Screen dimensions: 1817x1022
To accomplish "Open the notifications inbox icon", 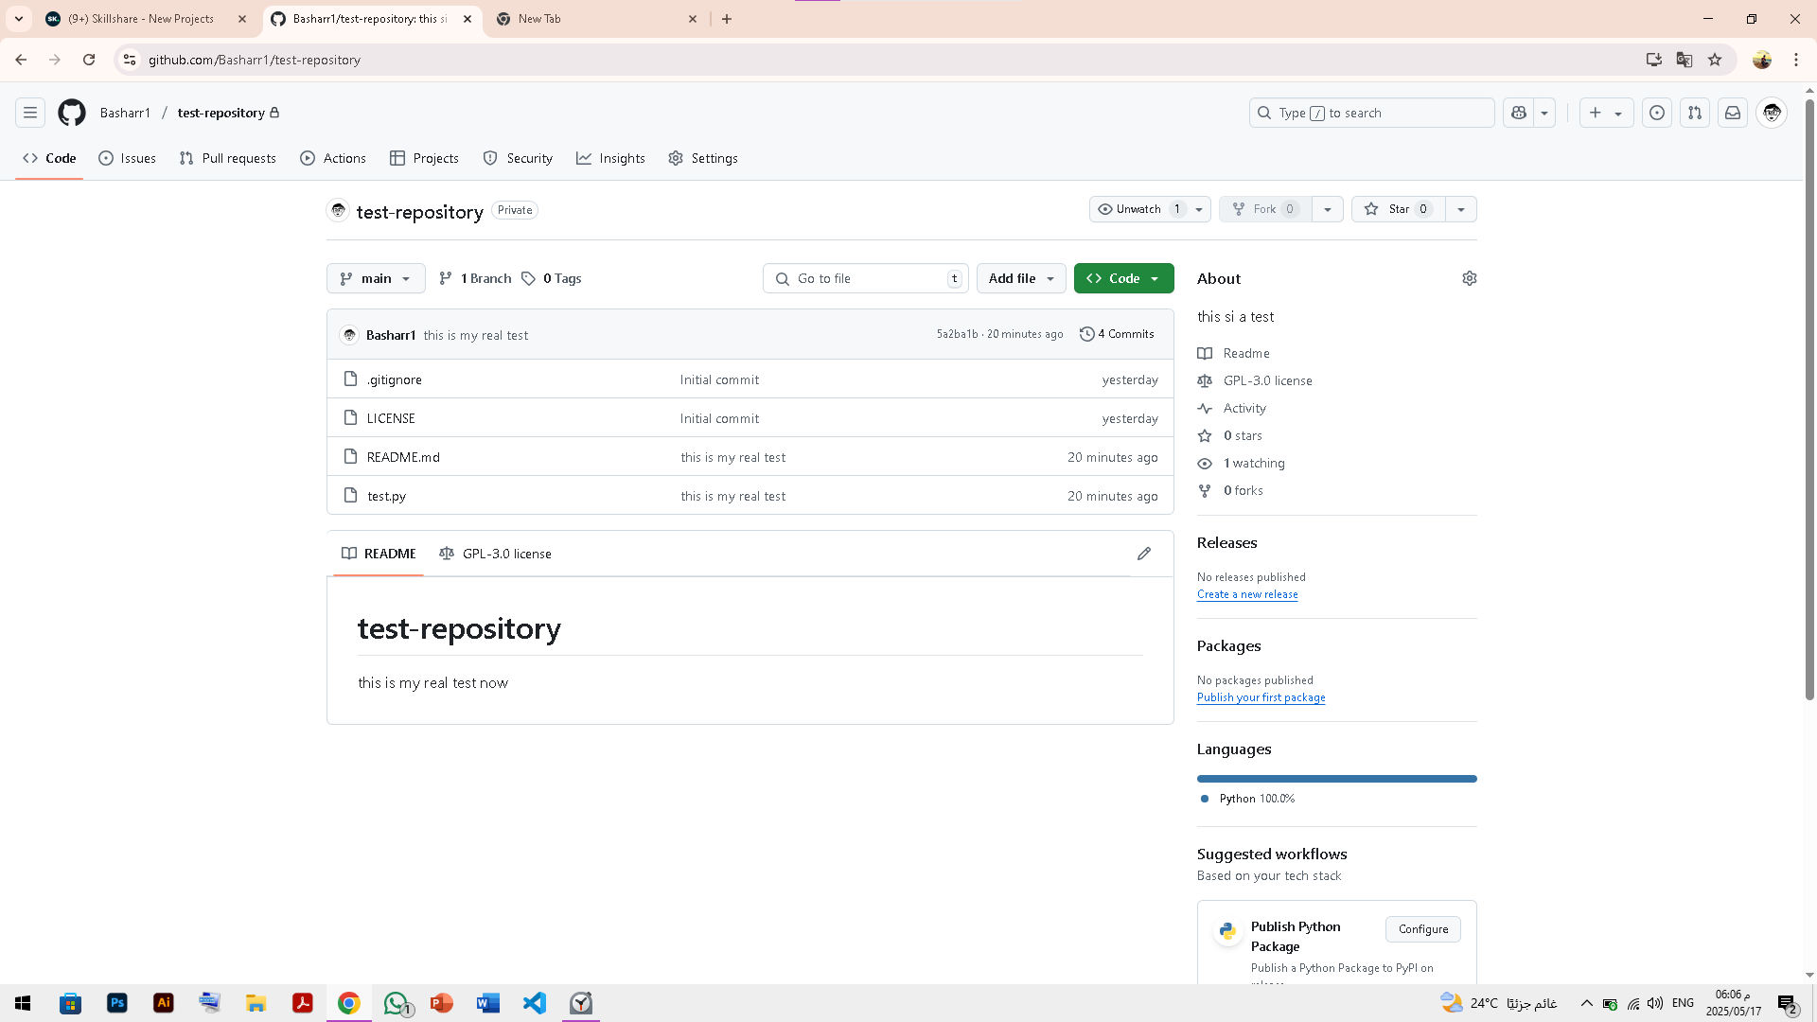I will coord(1733,113).
